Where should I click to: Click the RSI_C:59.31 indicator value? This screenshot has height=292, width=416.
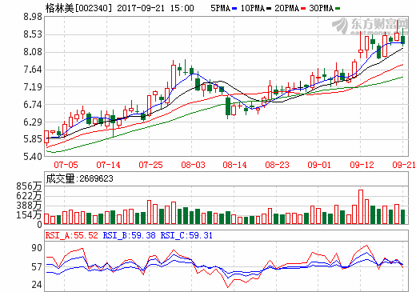pyautogui.click(x=186, y=235)
